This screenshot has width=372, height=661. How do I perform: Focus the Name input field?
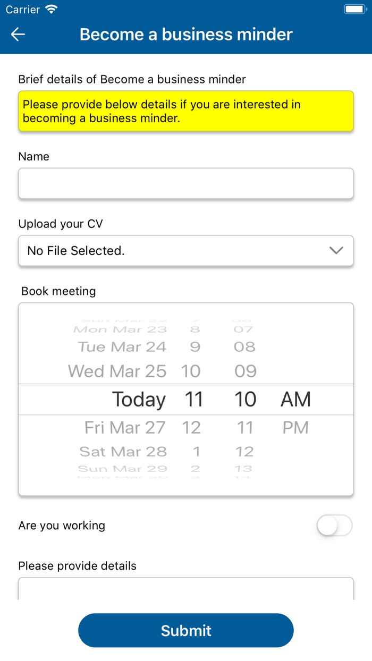coord(186,183)
